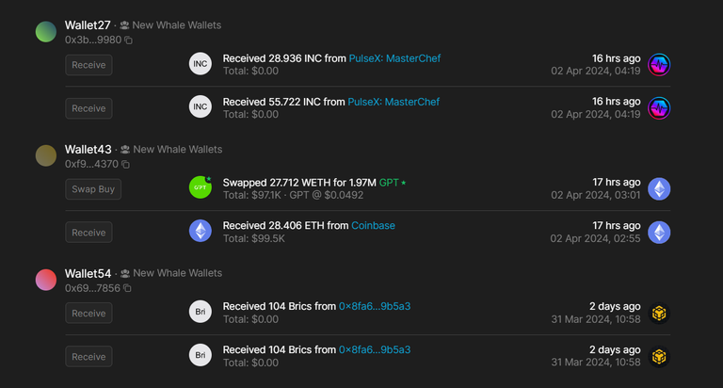Click PulseChain network icon for 55.722 INC
Viewport: 723px width, 388px height.
pyautogui.click(x=659, y=108)
